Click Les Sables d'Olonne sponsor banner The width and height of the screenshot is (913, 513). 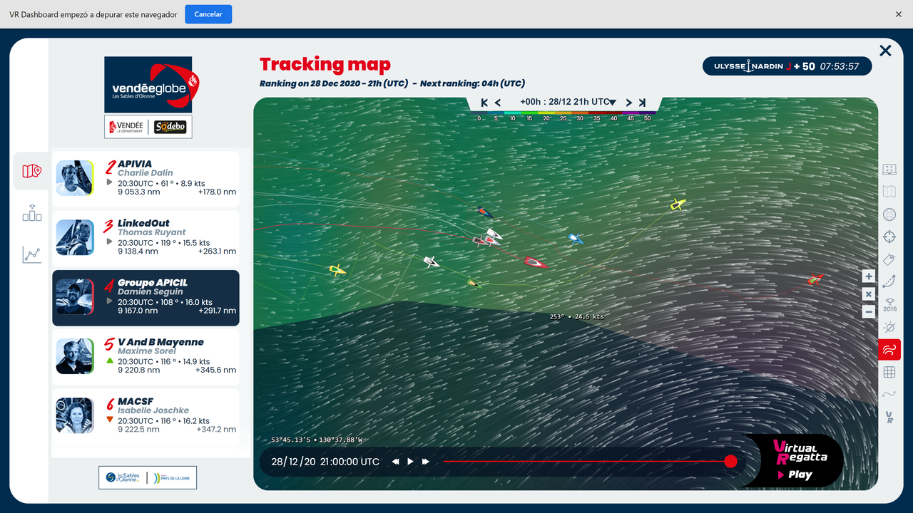(148, 477)
